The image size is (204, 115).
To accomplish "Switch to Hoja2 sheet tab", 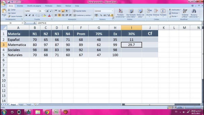I will [x=21, y=105].
